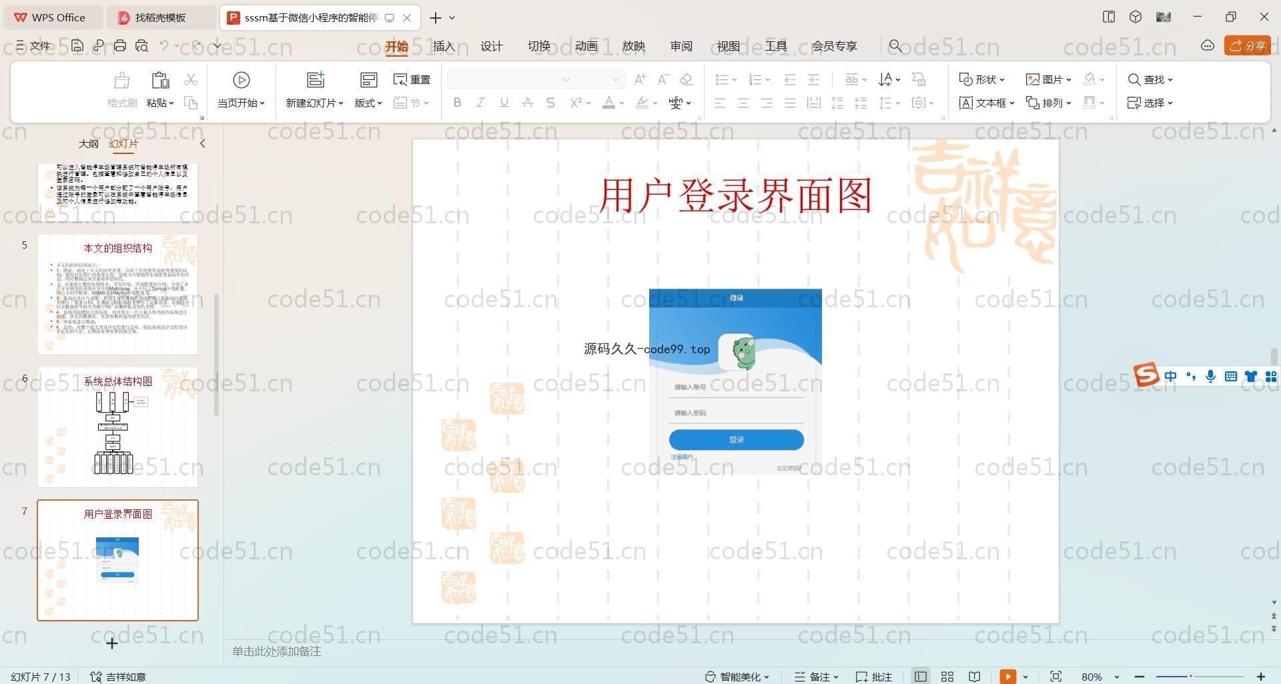Viewport: 1281px width, 684px height.
Task: Click the search magnifier in ribbon tabs
Action: point(895,46)
